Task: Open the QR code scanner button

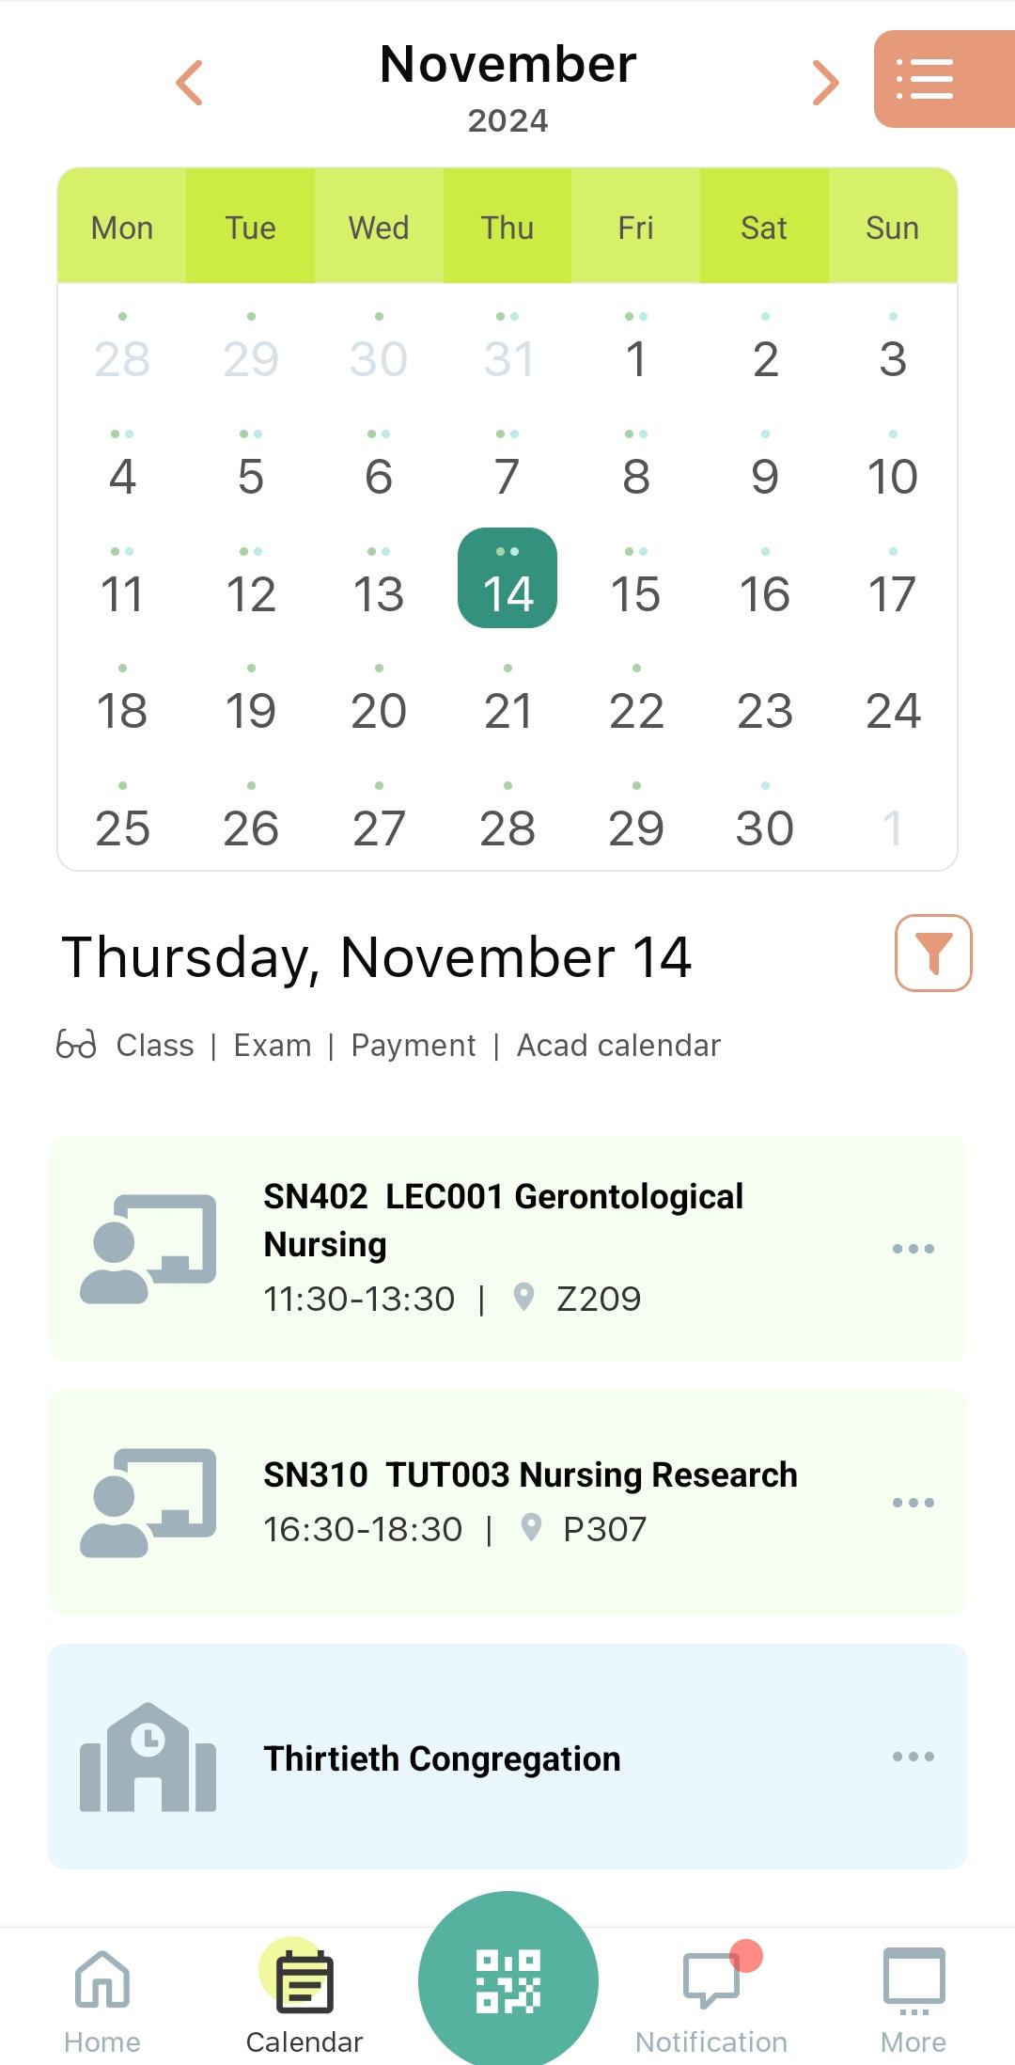Action: point(507,1980)
